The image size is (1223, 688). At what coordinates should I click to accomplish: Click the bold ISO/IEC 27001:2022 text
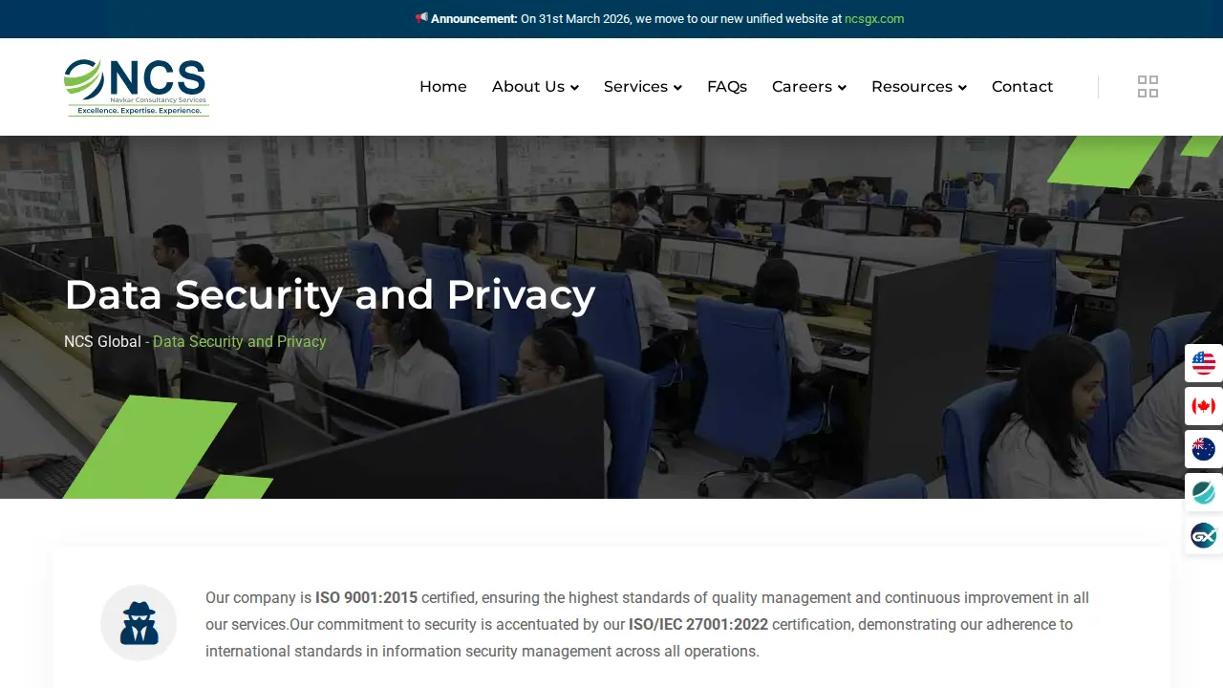(x=698, y=625)
